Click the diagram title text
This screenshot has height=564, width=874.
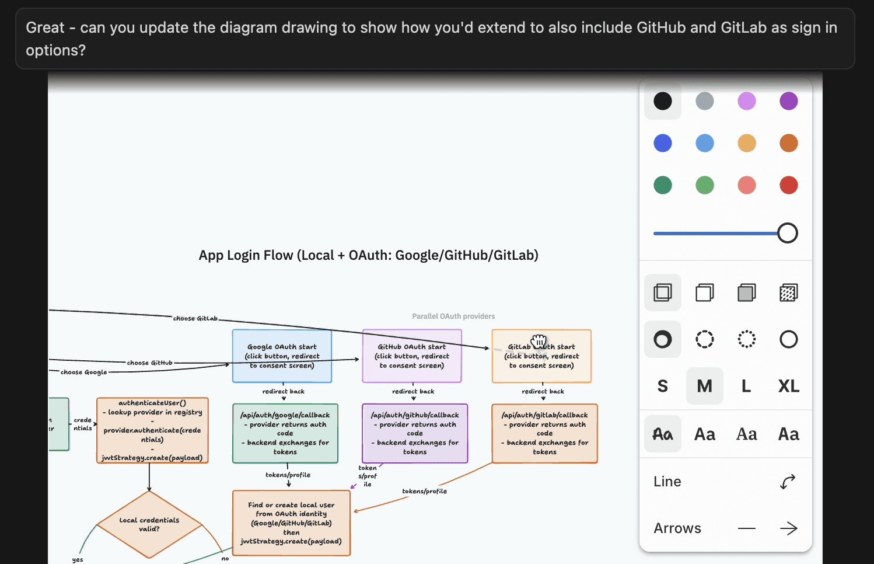(x=368, y=255)
